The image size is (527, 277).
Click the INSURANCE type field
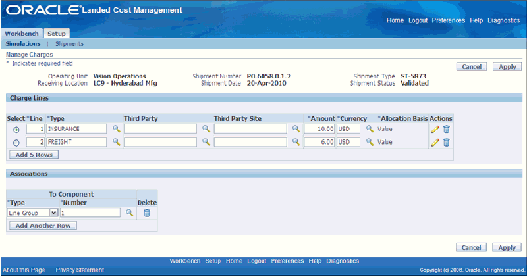[76, 128]
